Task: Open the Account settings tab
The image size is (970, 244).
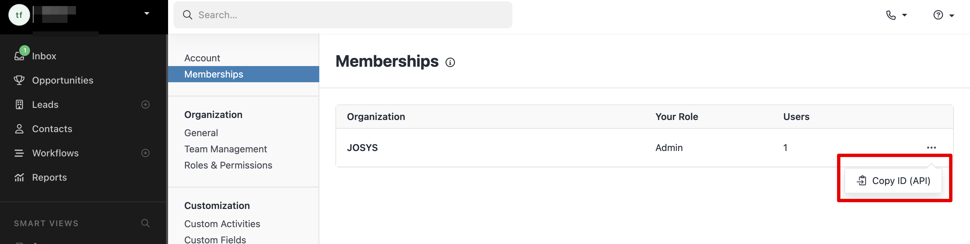Action: point(202,58)
